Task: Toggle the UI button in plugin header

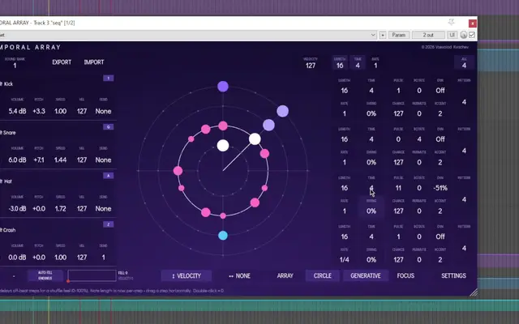Action: coord(453,35)
